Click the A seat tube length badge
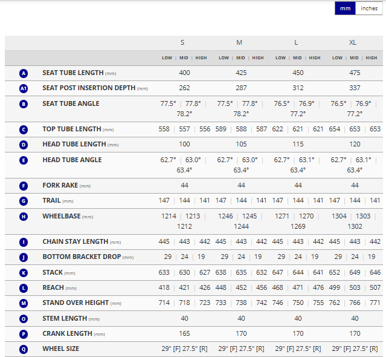 (24, 73)
